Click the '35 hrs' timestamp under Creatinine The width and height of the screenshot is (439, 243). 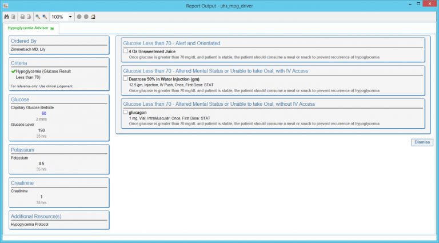tap(41, 202)
